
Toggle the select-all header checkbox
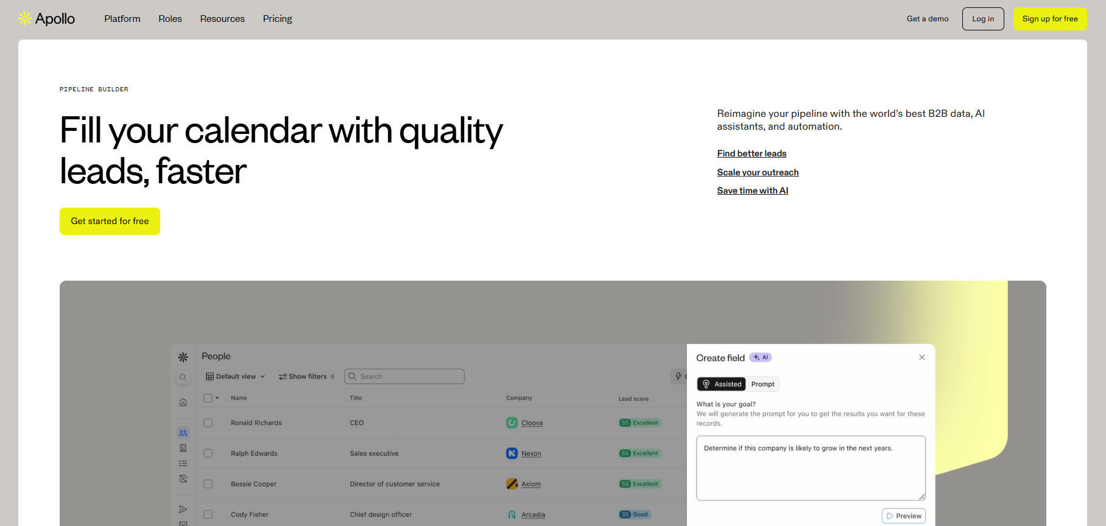[x=208, y=398]
